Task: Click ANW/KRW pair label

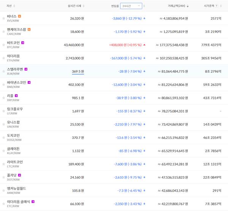Action: click(14, 193)
